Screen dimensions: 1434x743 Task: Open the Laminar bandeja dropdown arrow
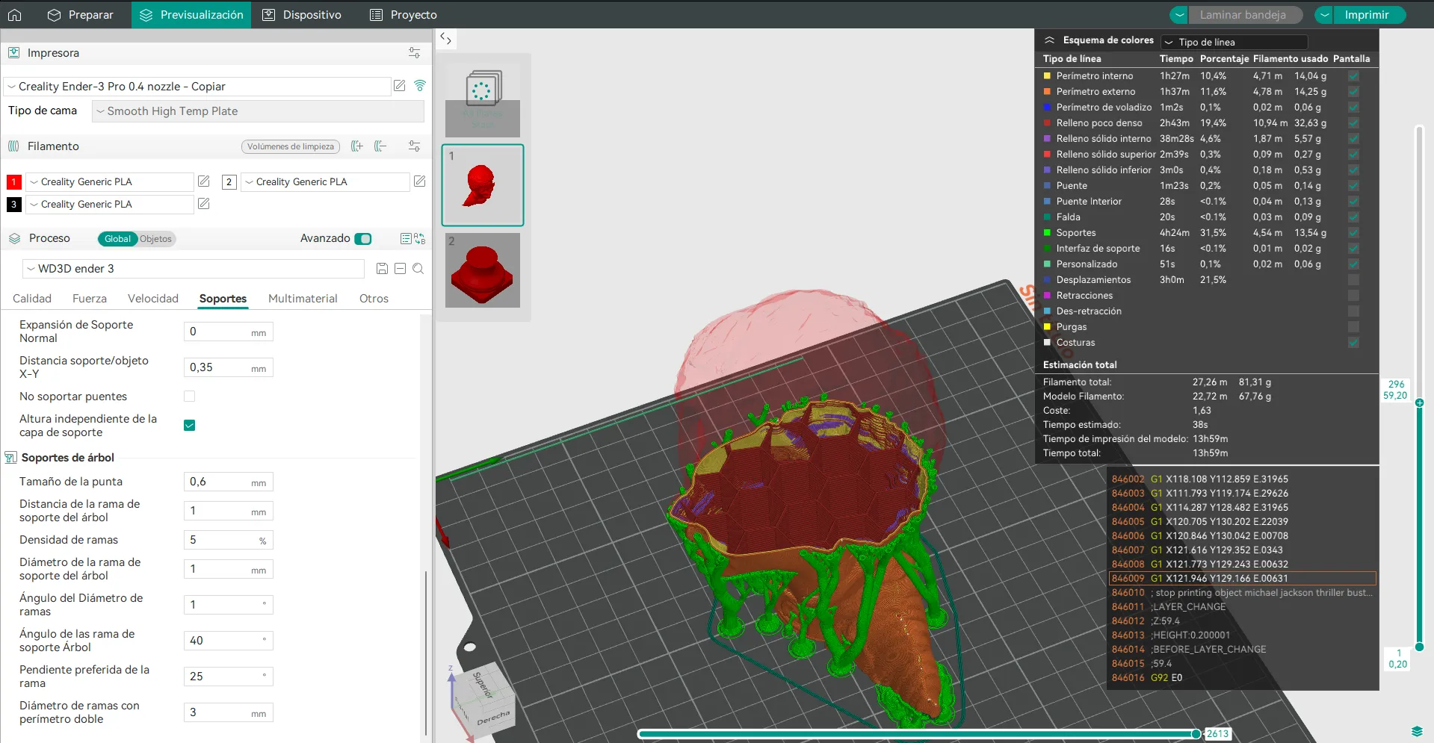[1178, 15]
